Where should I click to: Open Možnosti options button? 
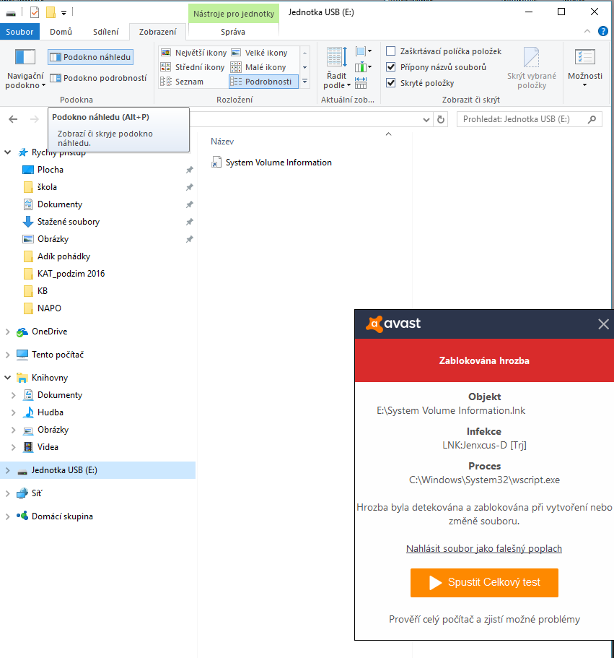tap(585, 68)
